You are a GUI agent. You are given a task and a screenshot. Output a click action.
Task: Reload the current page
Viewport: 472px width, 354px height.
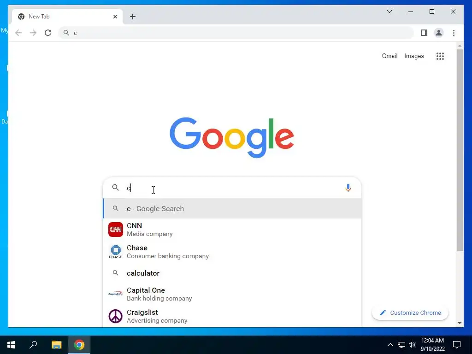click(x=48, y=33)
